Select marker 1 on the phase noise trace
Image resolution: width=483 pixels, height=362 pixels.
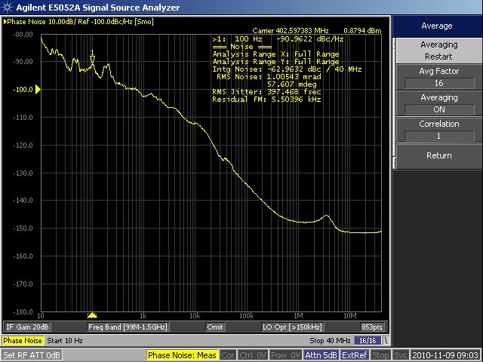click(x=92, y=57)
